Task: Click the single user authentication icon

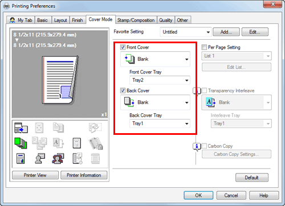Action: (x=40, y=158)
